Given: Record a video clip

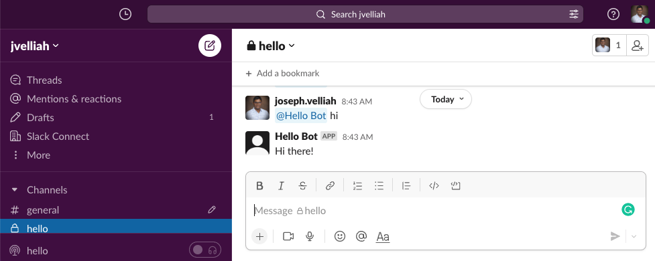Looking at the screenshot, I should coord(288,236).
